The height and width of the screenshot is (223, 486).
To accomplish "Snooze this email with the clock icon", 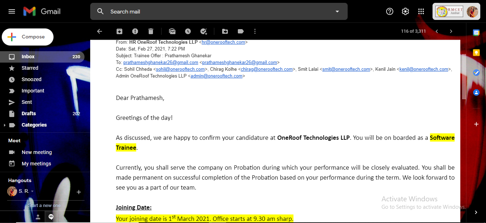I will pos(188,31).
